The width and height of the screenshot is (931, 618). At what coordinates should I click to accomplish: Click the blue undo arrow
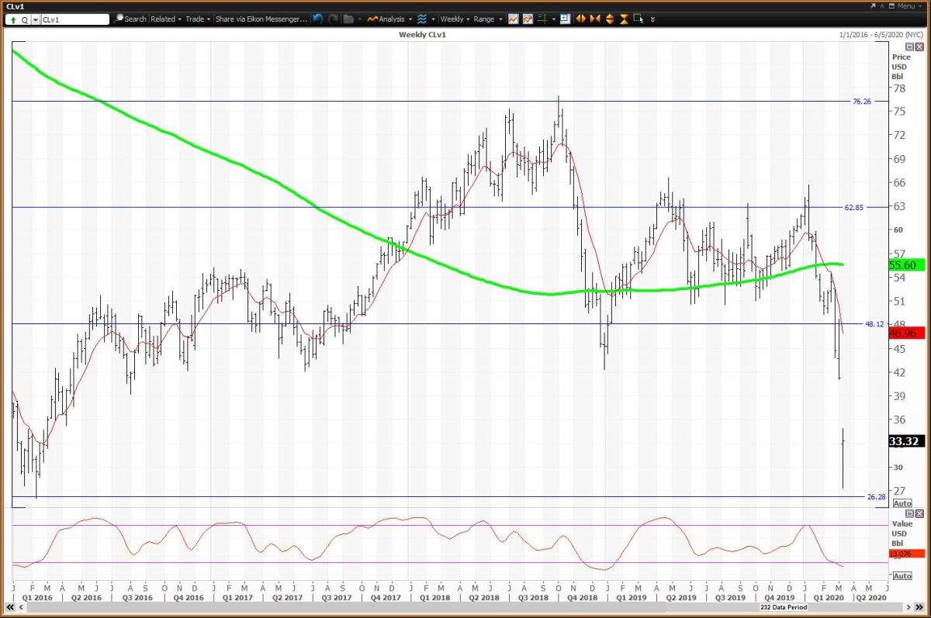[318, 19]
